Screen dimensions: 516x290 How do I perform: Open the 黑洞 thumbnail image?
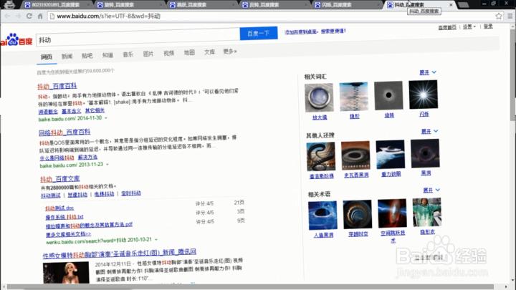click(425, 153)
